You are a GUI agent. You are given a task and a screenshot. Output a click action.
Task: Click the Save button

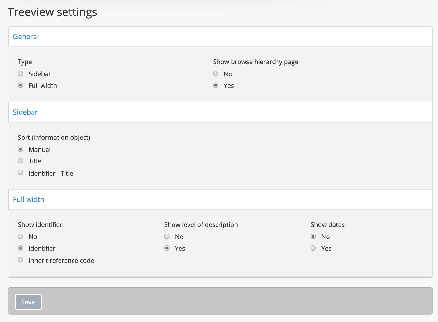pyautogui.click(x=28, y=302)
